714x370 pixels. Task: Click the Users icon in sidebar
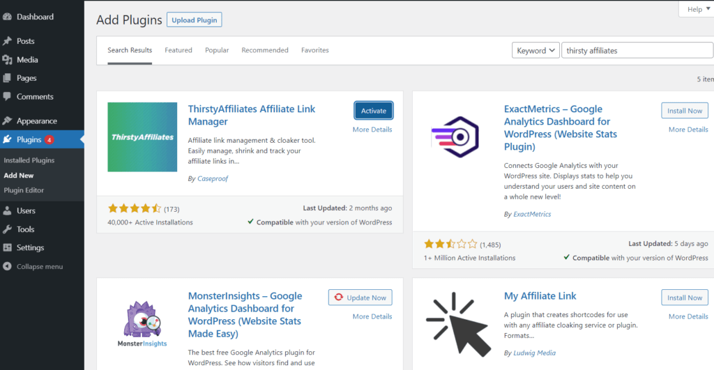click(7, 210)
